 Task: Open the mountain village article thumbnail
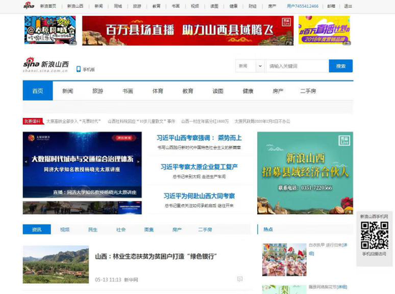(56, 265)
